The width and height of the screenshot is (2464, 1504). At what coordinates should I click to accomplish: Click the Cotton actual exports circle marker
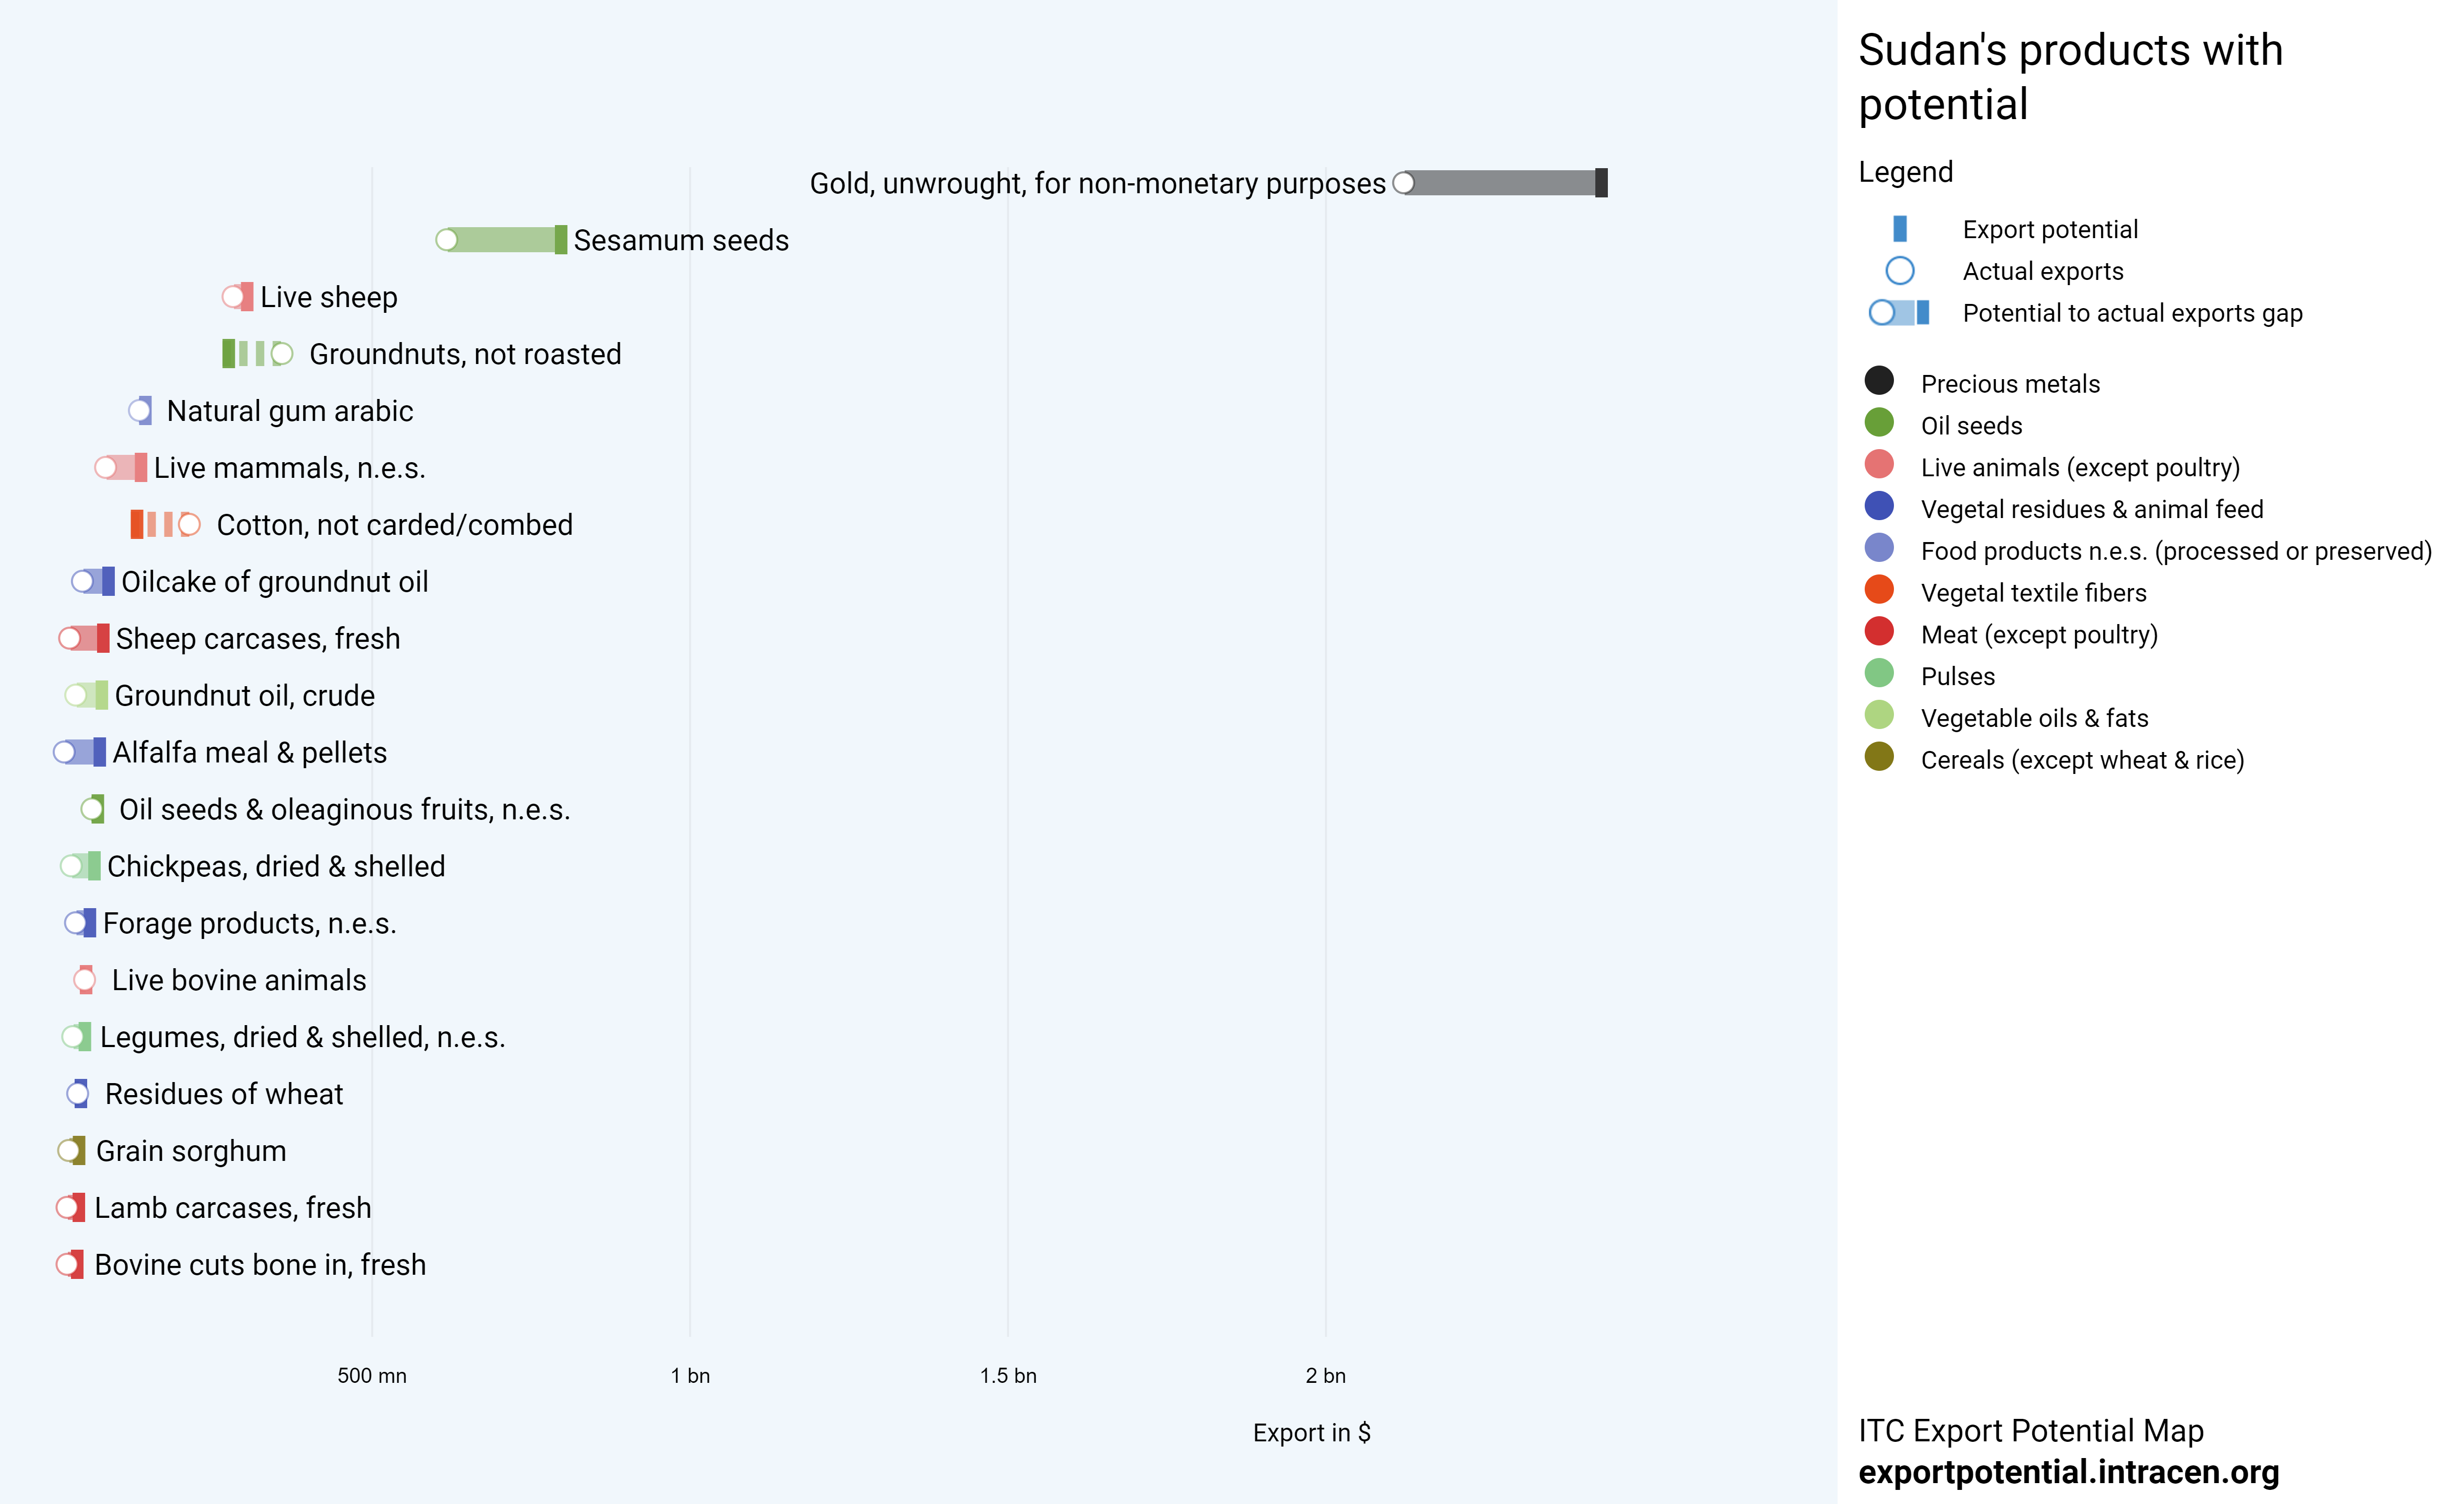point(189,525)
